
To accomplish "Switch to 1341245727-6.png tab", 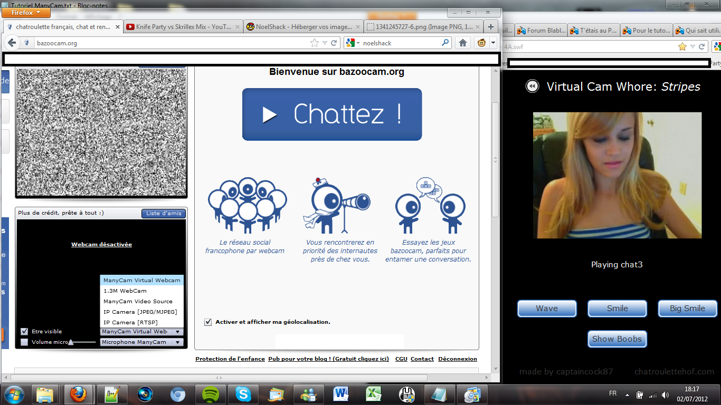I will (x=423, y=26).
